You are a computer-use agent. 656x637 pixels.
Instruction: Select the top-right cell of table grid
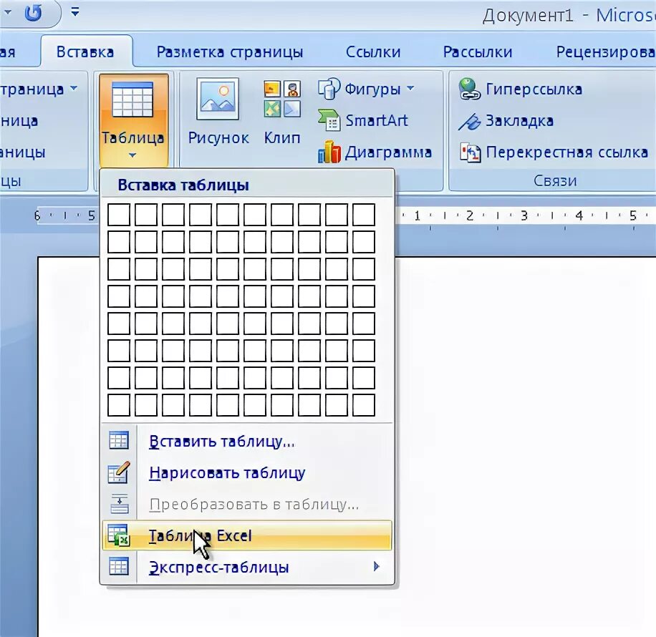(x=364, y=215)
